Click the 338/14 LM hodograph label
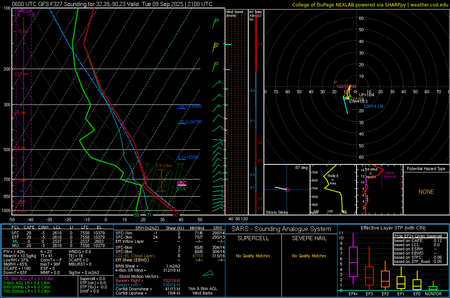450x298 pixels. pos(373,106)
